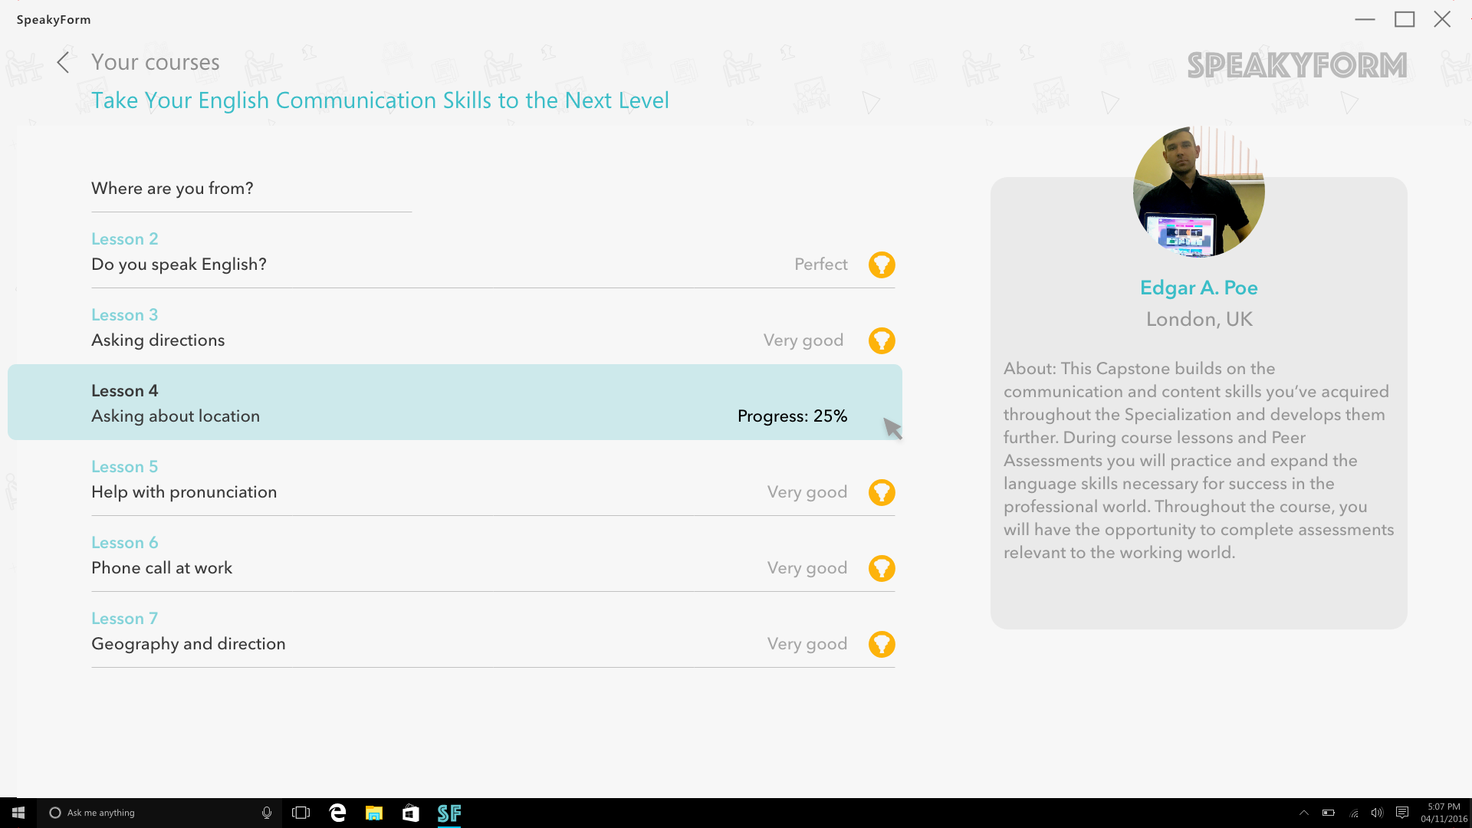The width and height of the screenshot is (1472, 828).
Task: Click the lightbulb icon for Asking directions
Action: click(882, 340)
